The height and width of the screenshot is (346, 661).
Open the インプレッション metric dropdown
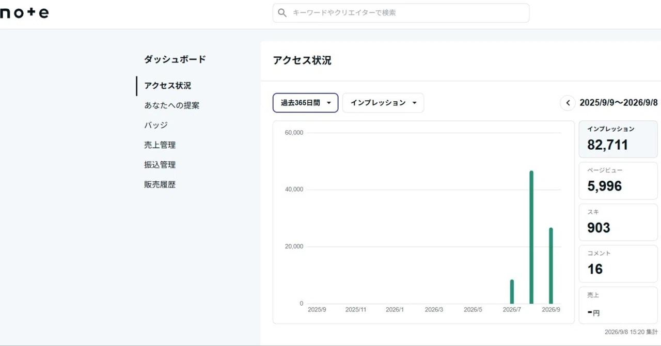[383, 103]
